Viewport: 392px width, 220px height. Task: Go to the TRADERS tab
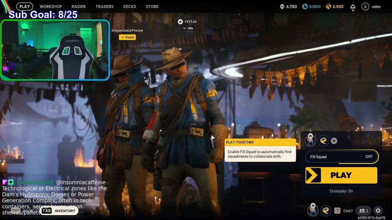pyautogui.click(x=104, y=6)
